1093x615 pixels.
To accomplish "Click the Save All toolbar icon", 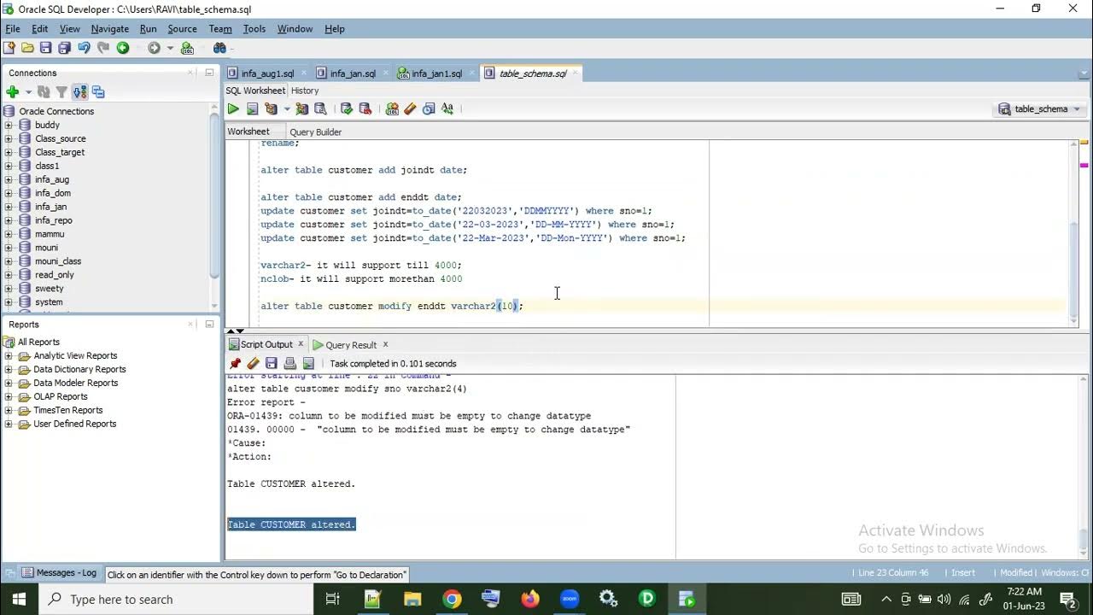I will (x=64, y=48).
